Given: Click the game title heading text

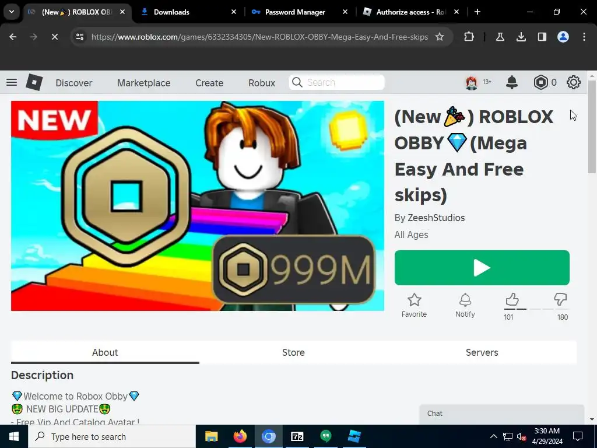Looking at the screenshot, I should (474, 156).
